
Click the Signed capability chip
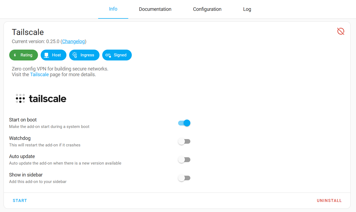click(117, 55)
